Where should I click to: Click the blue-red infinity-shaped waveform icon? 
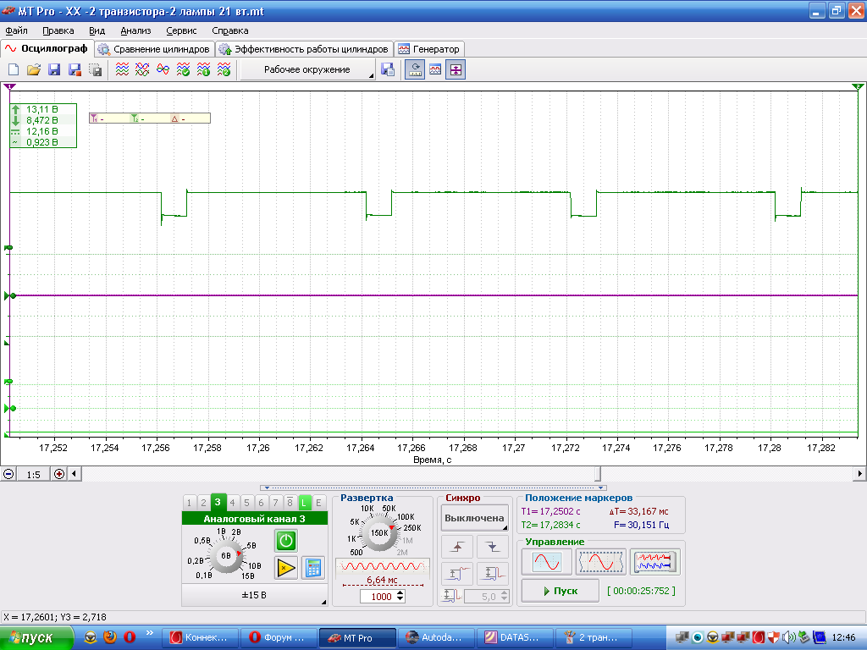click(163, 69)
